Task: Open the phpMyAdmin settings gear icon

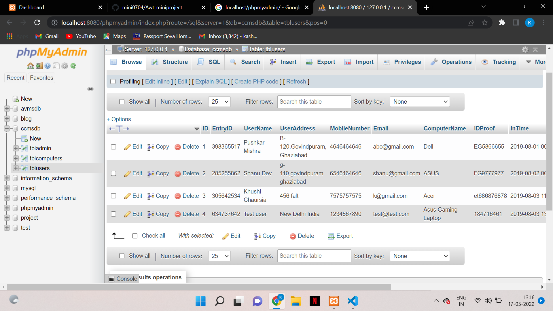Action: point(525,50)
